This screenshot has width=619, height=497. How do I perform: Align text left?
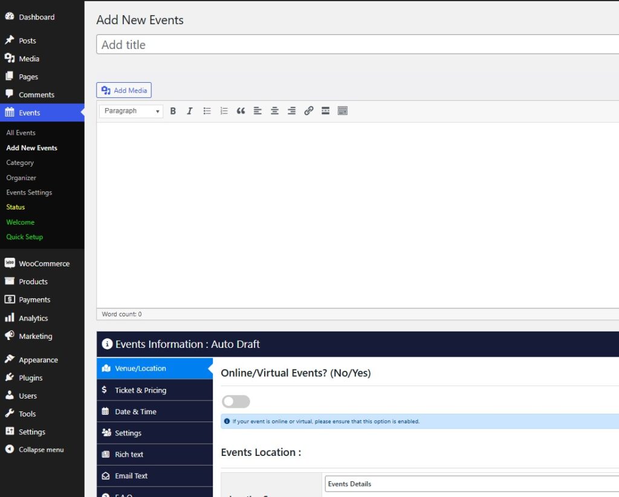point(258,111)
